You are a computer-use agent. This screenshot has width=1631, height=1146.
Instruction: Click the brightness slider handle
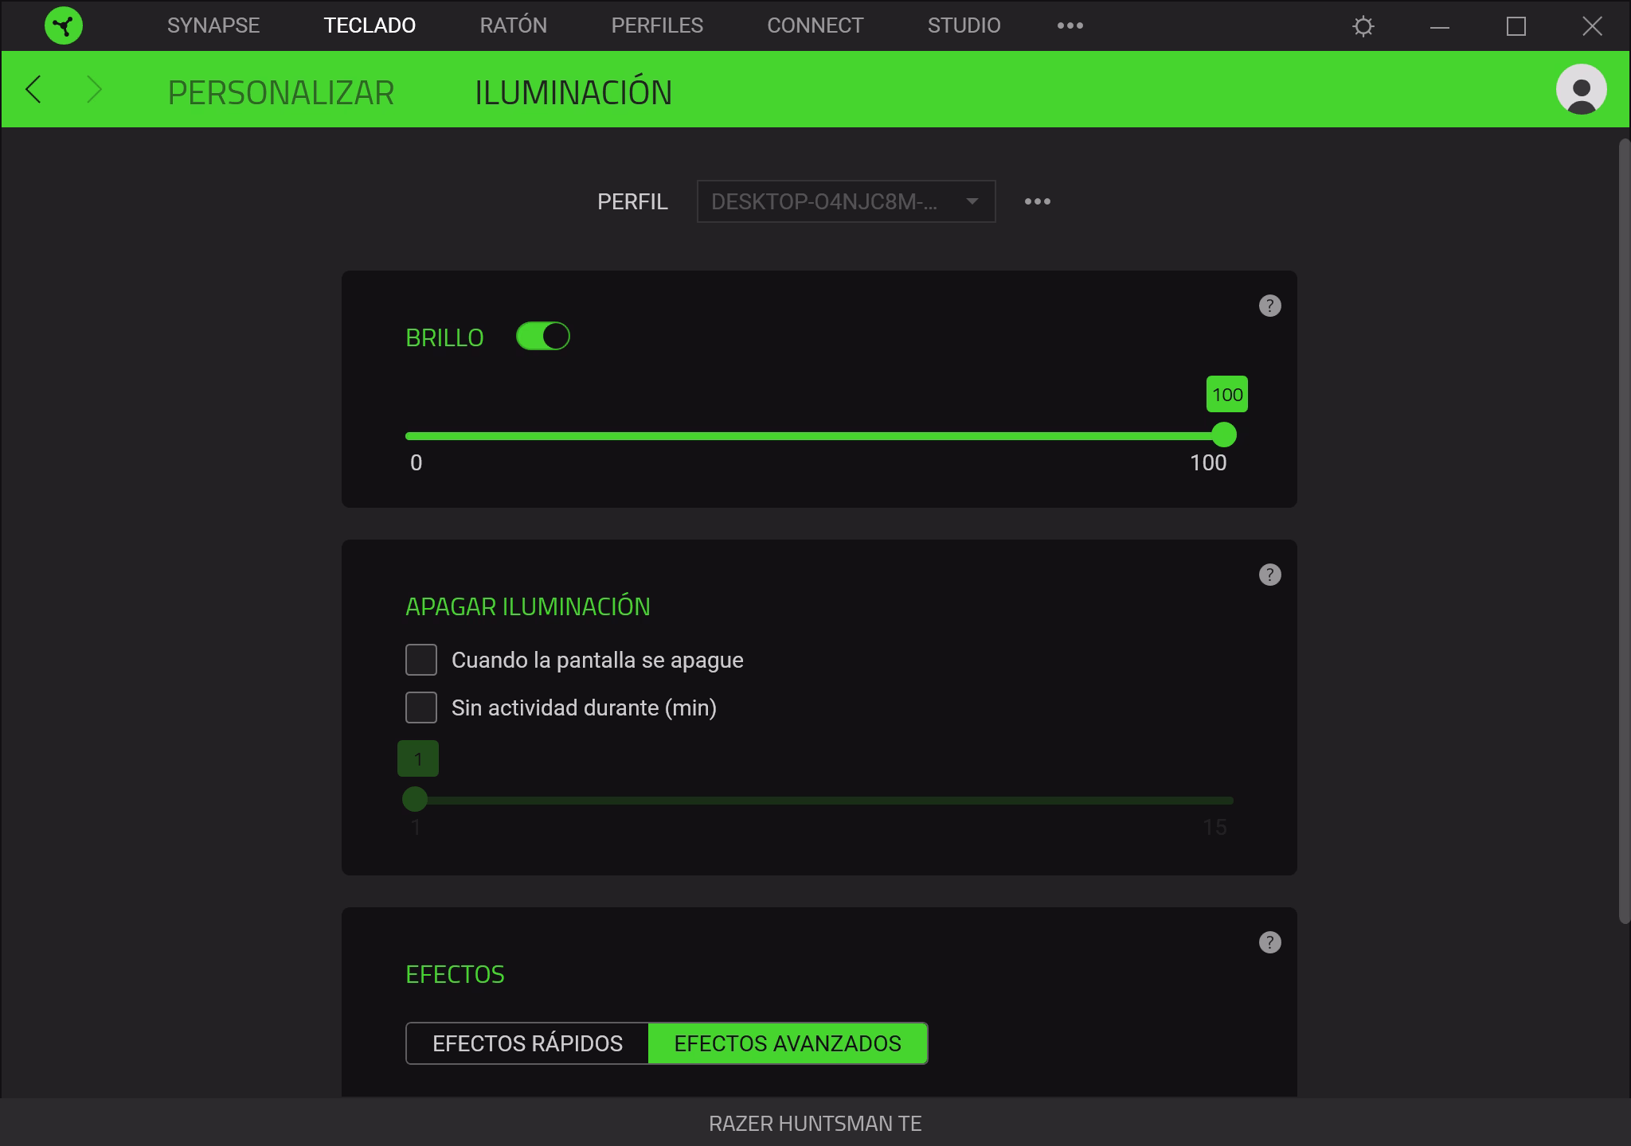tap(1223, 435)
